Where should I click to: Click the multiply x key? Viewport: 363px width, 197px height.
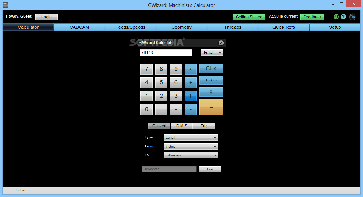point(190,69)
